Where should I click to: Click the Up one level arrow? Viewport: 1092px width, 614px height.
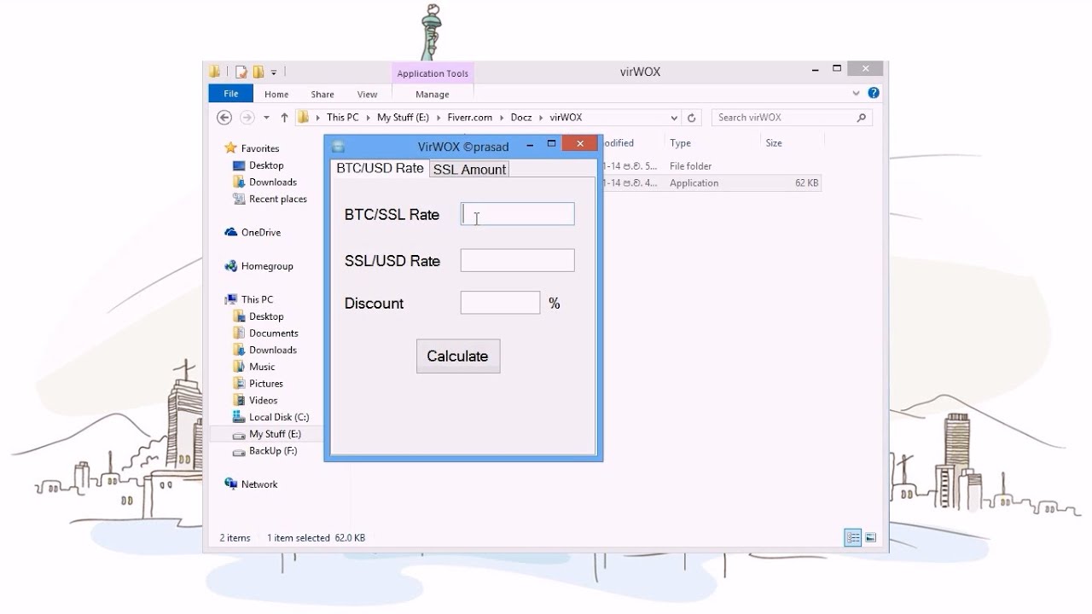pyautogui.click(x=284, y=118)
